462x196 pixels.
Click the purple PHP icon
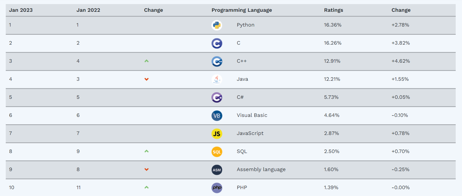tap(217, 188)
